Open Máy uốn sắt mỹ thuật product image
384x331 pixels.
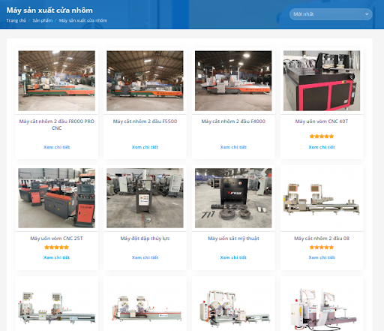[x=233, y=198]
